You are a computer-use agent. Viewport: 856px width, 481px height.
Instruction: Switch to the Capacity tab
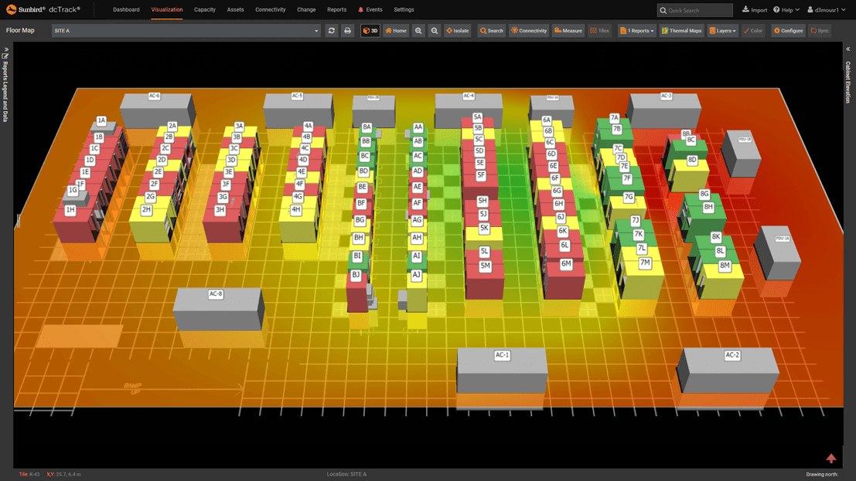[204, 9]
